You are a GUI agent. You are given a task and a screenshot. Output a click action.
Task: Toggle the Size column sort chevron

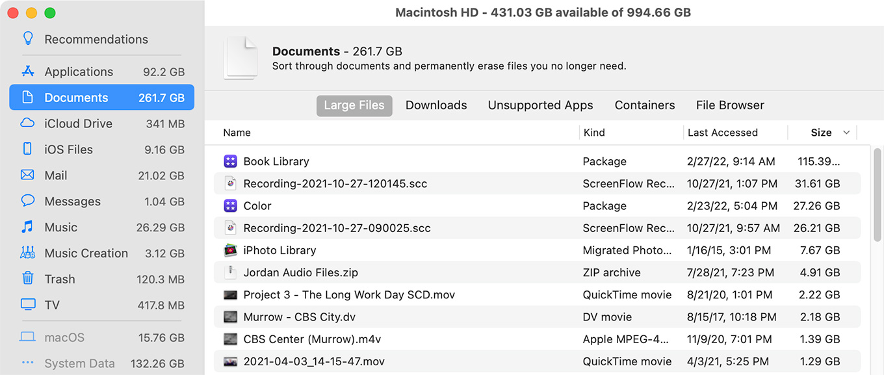click(x=846, y=133)
